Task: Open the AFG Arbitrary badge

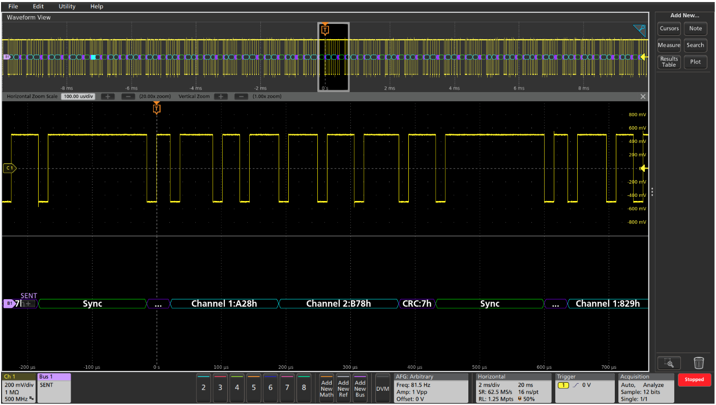Action: (431, 388)
